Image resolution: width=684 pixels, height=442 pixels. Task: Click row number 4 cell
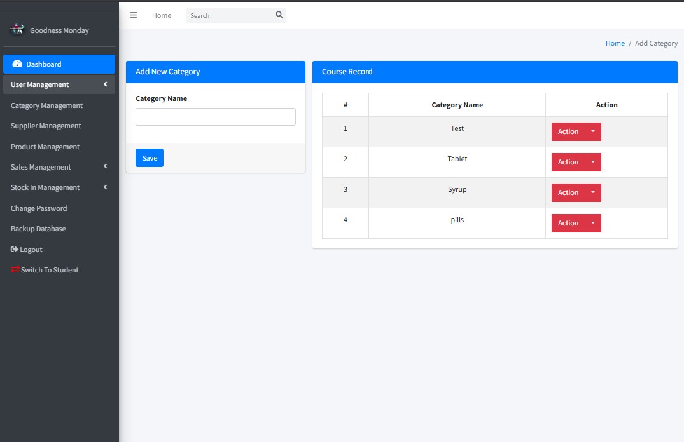[345, 223]
